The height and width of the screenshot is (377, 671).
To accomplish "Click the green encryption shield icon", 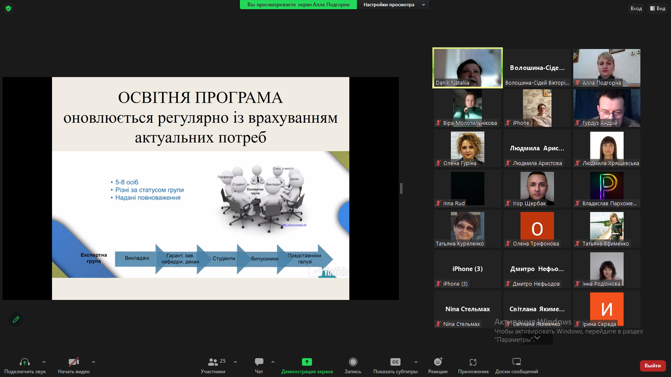I will [x=8, y=8].
